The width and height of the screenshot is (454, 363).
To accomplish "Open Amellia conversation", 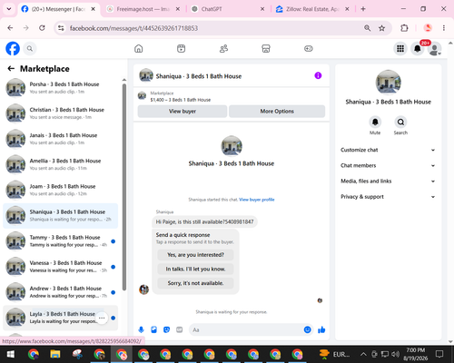I will 61,164.
